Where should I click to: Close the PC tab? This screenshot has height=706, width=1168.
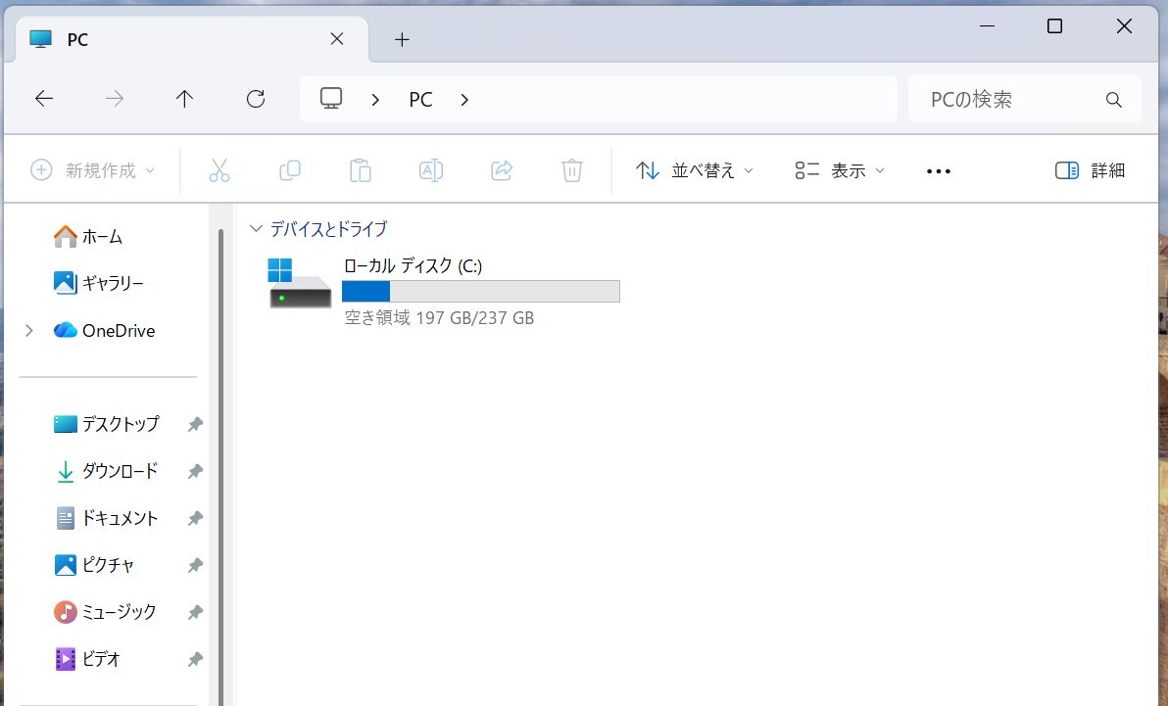click(337, 39)
